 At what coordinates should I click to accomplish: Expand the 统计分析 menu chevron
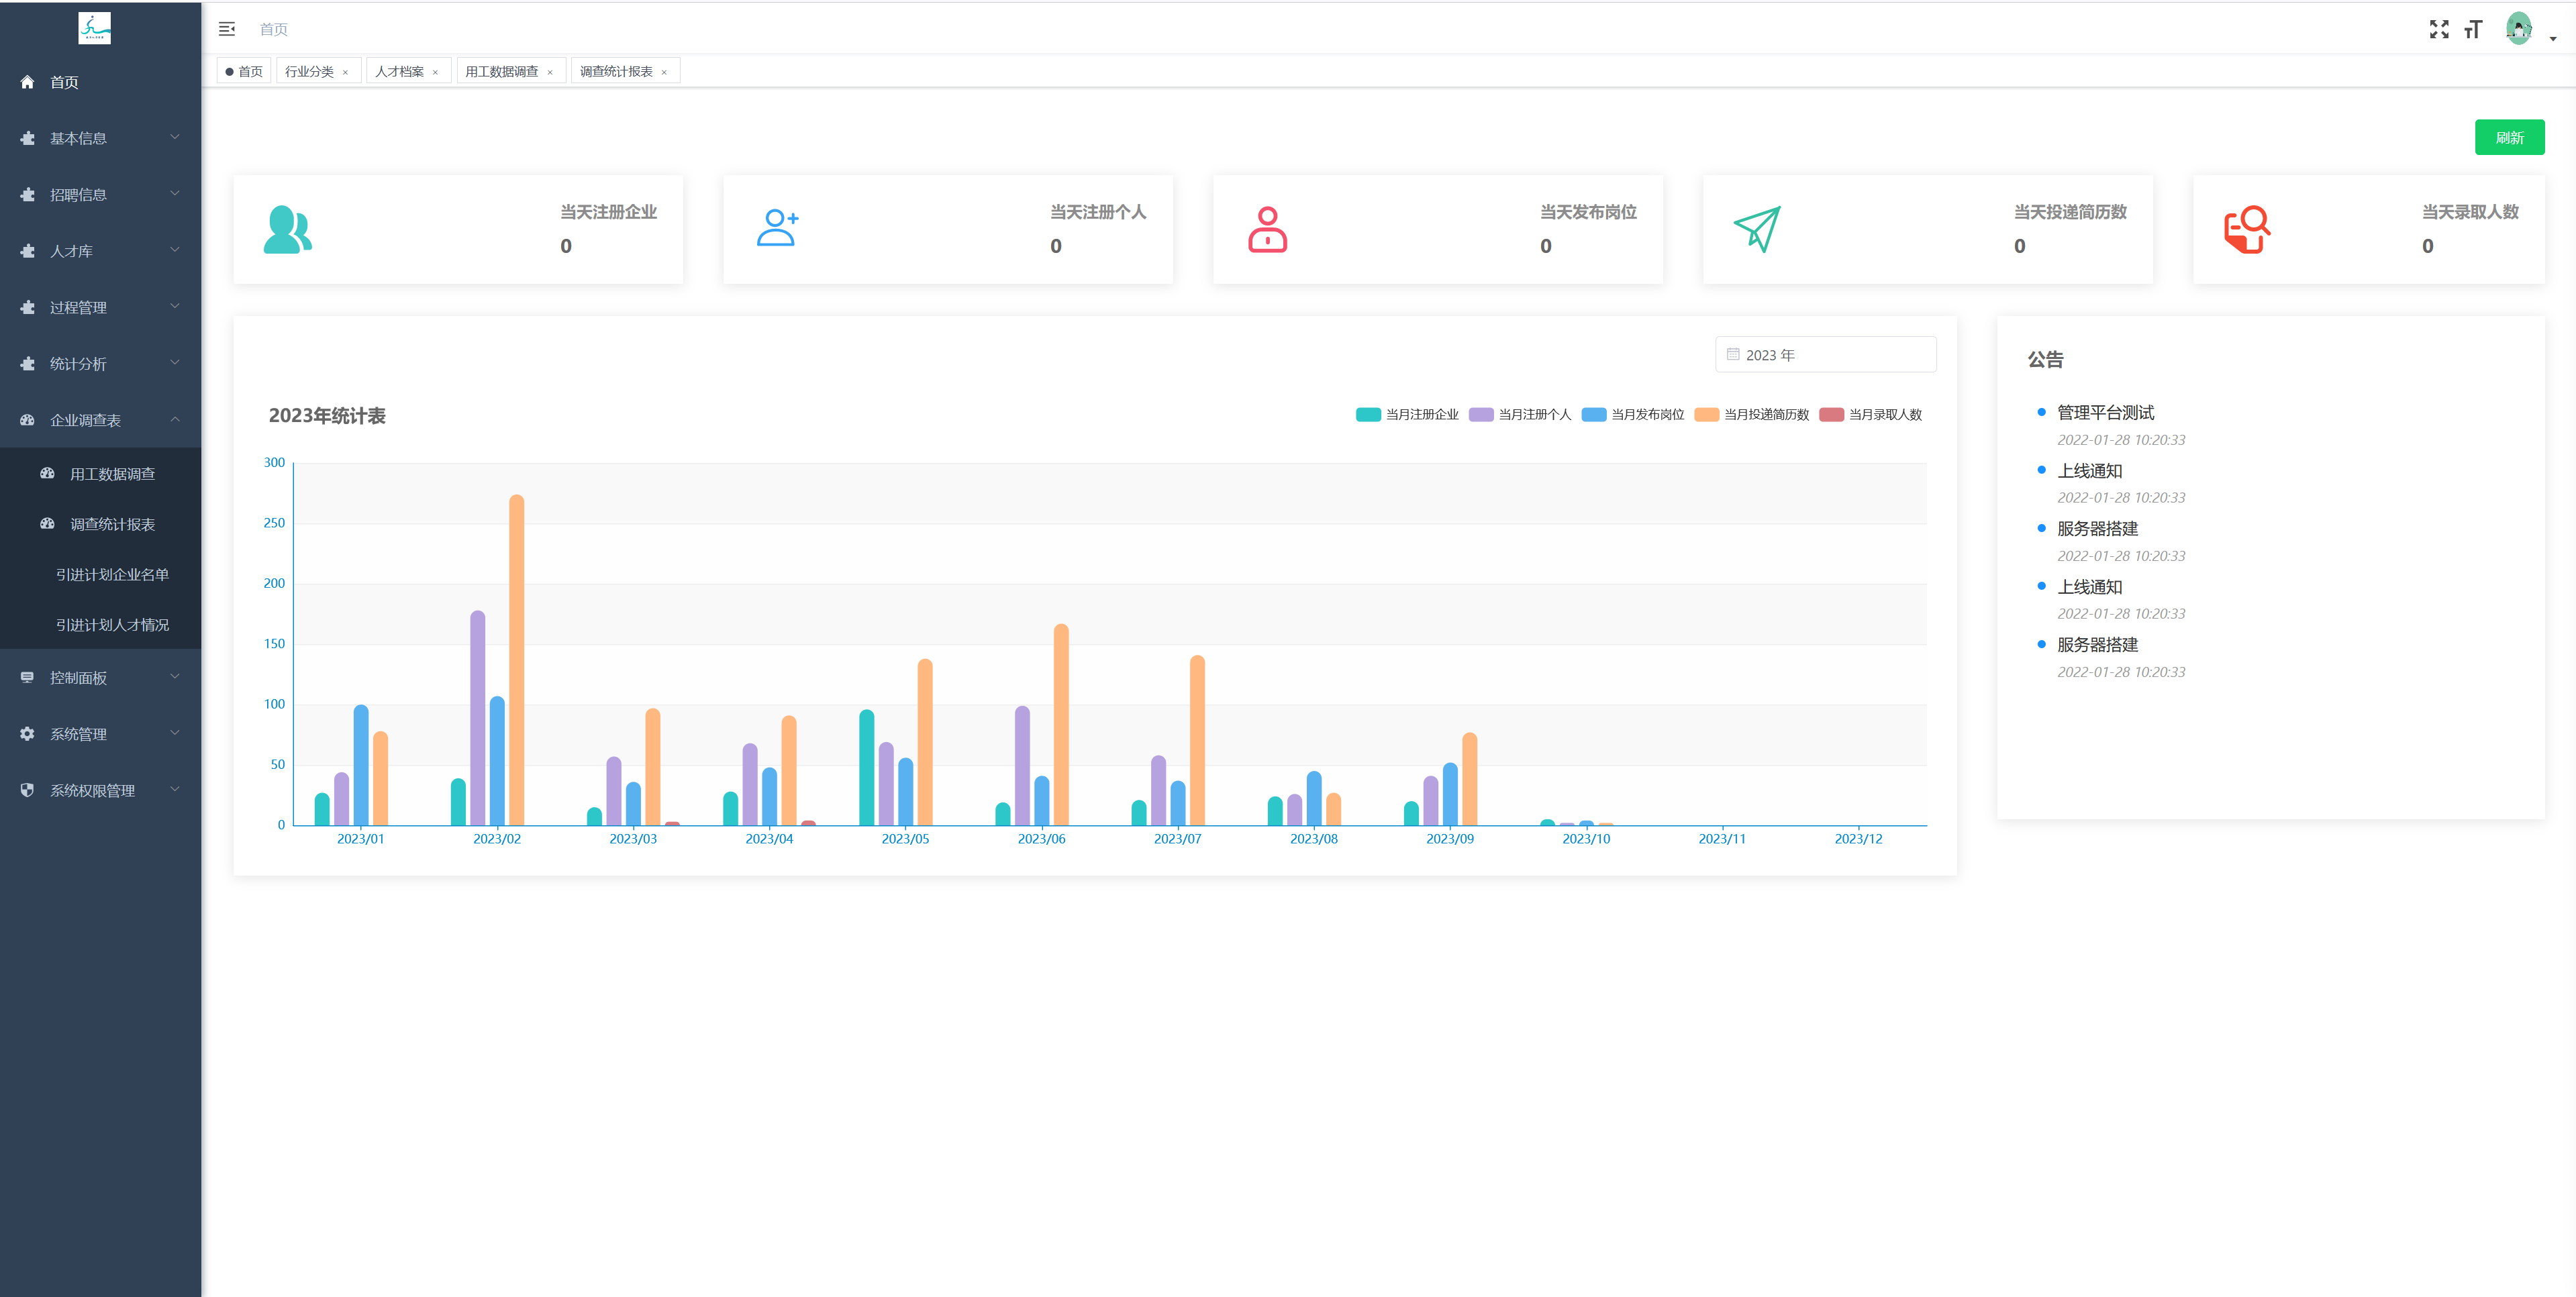[175, 363]
